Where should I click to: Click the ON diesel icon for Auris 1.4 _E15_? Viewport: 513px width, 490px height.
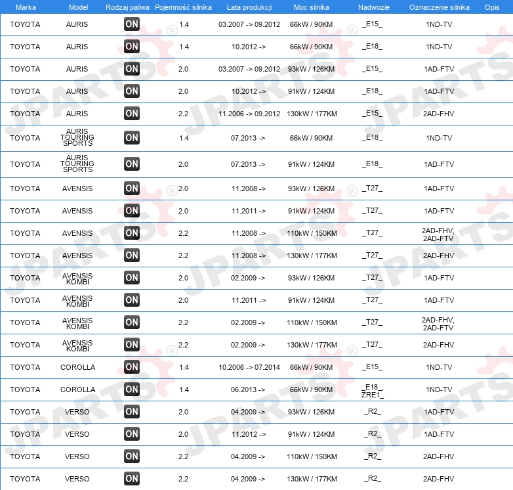131,24
